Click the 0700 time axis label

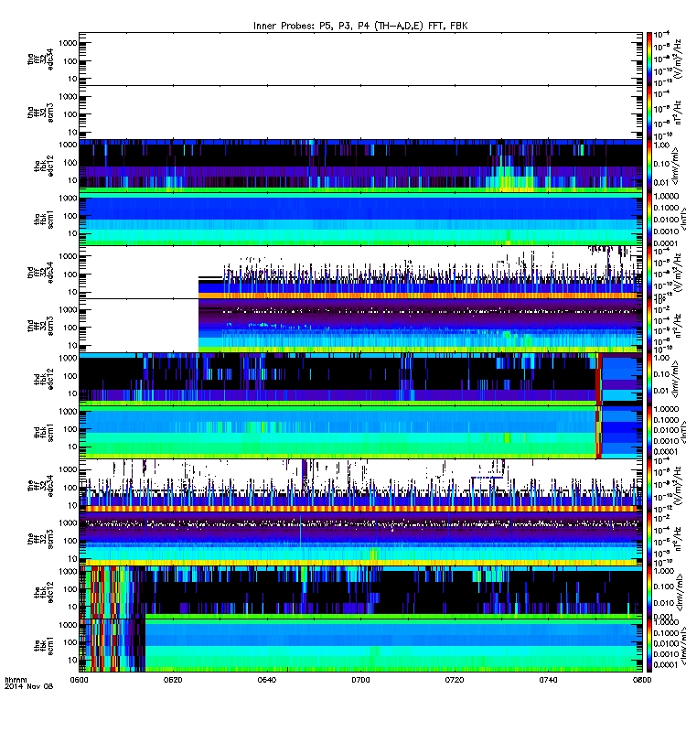tap(360, 680)
